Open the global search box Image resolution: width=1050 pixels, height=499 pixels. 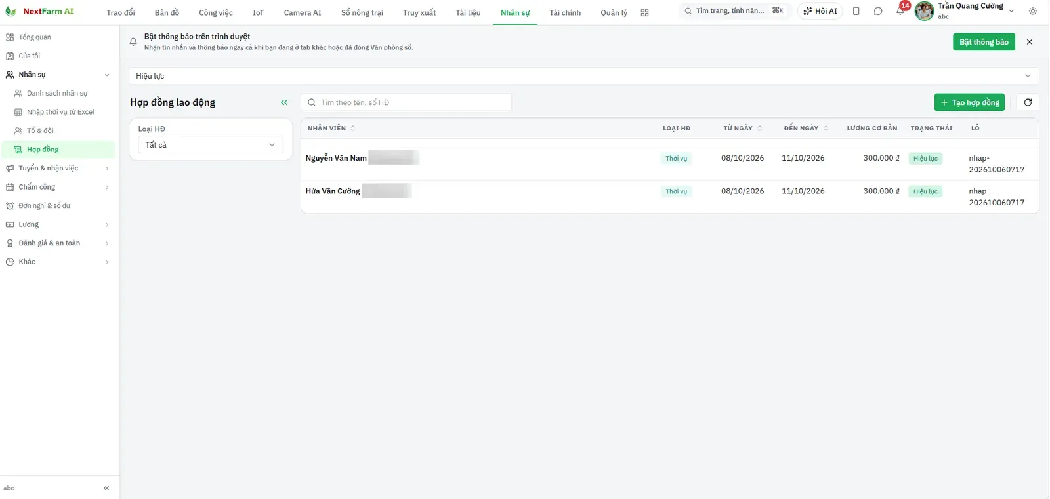coord(734,10)
